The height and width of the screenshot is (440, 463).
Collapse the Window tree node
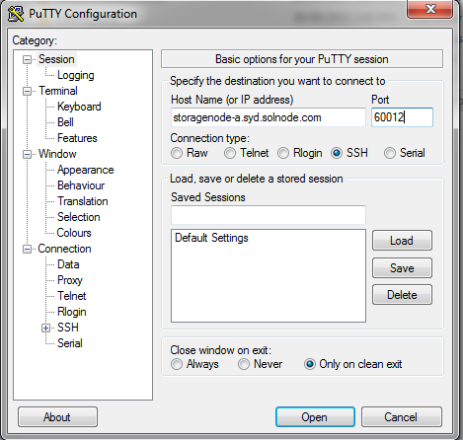click(x=27, y=154)
